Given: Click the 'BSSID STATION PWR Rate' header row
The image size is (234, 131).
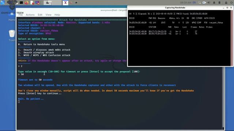Looking at the screenshot, I should (171, 27).
